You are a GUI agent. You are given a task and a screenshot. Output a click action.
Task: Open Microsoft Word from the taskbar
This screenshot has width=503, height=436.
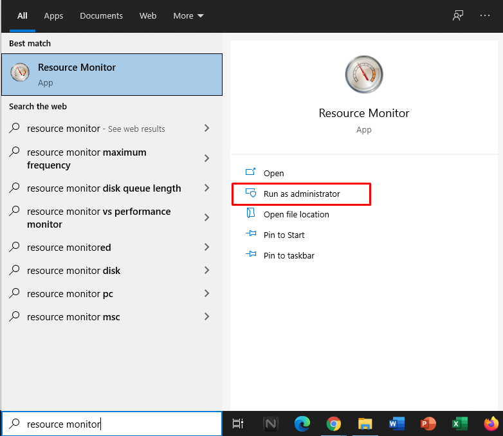[x=396, y=424]
